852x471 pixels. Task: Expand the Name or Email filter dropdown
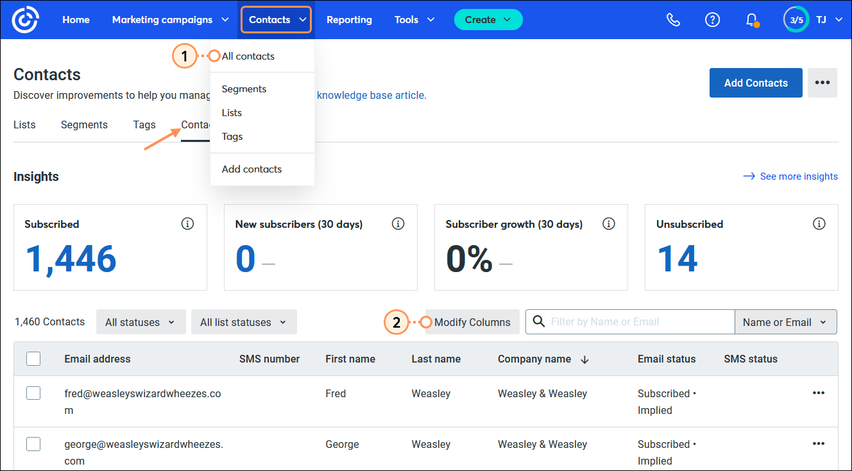785,322
